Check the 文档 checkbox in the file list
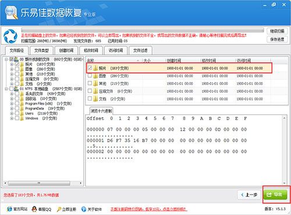 click(x=90, y=98)
